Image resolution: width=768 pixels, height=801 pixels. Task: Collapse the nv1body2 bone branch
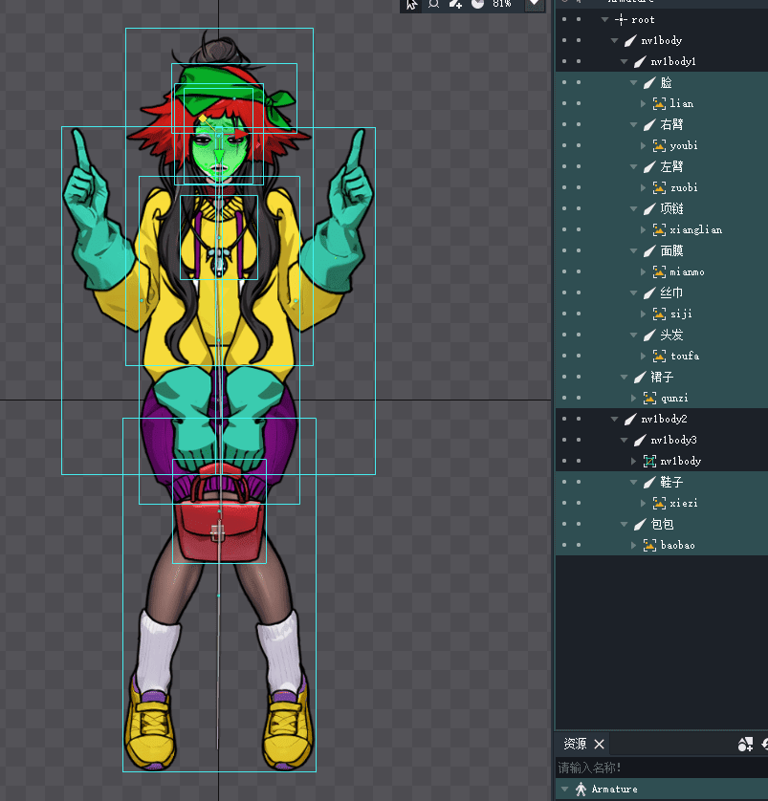pyautogui.click(x=615, y=419)
